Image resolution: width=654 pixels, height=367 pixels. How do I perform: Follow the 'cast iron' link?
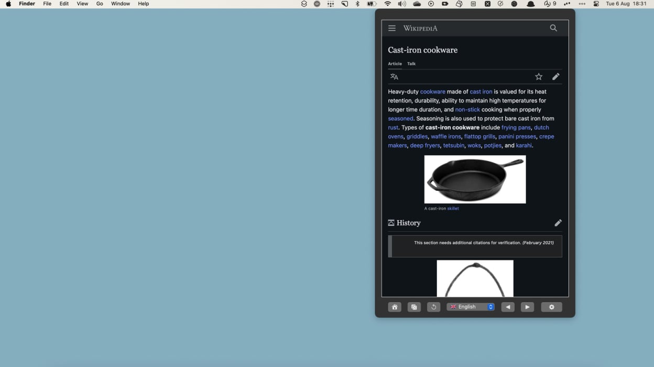pyautogui.click(x=481, y=91)
